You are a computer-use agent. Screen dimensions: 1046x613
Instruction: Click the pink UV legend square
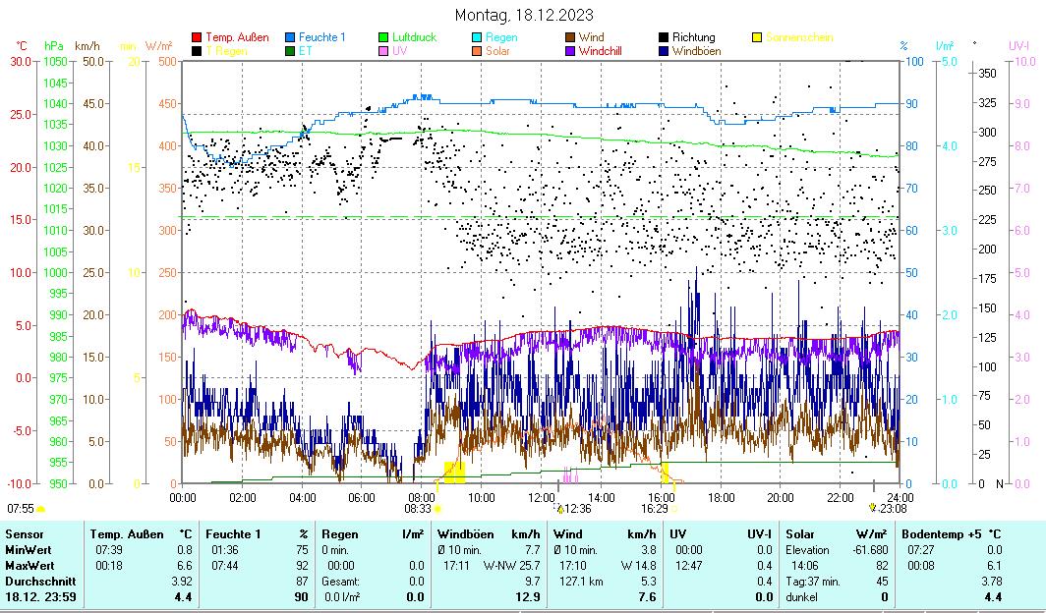(383, 51)
